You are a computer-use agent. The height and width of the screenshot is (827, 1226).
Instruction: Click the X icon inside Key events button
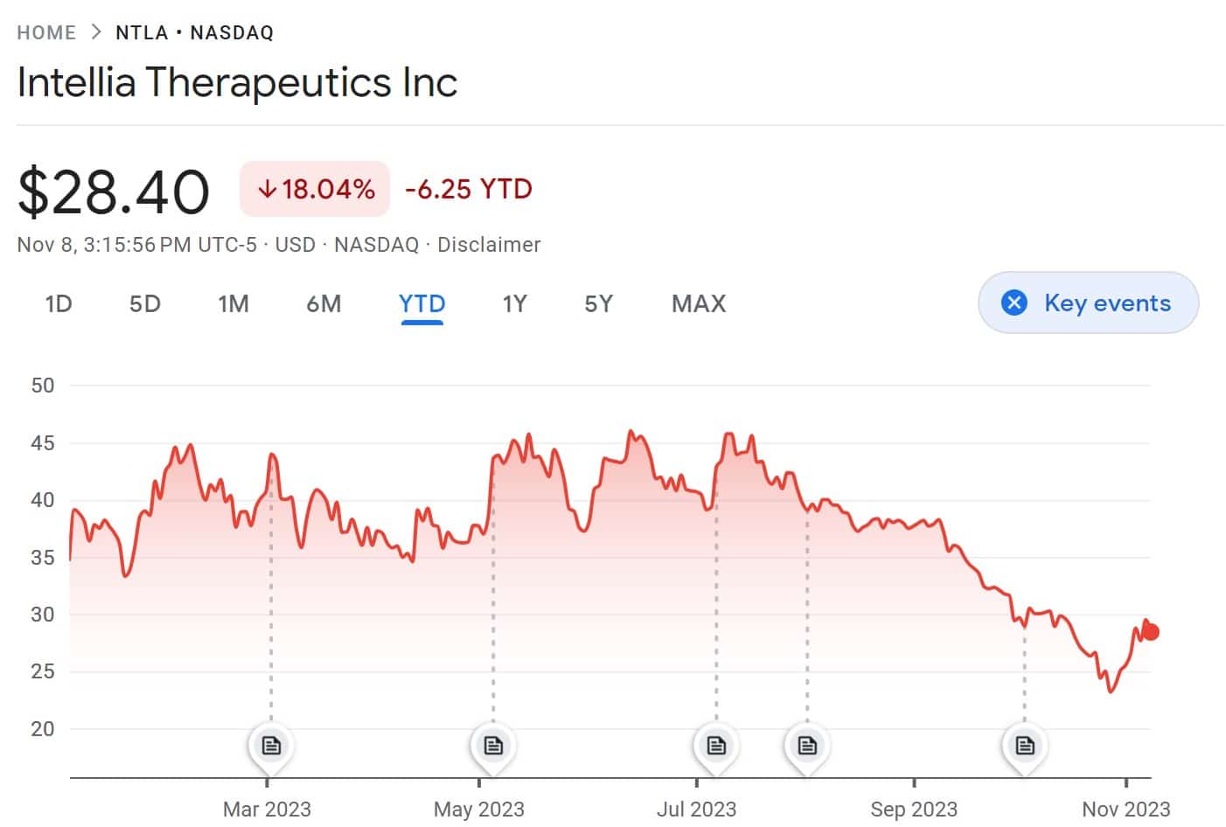[1013, 302]
